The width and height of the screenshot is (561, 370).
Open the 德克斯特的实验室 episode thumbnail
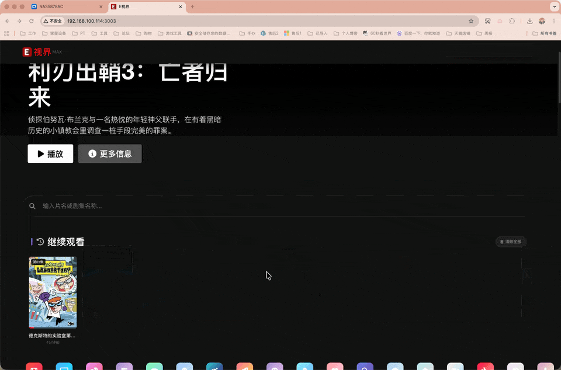53,292
